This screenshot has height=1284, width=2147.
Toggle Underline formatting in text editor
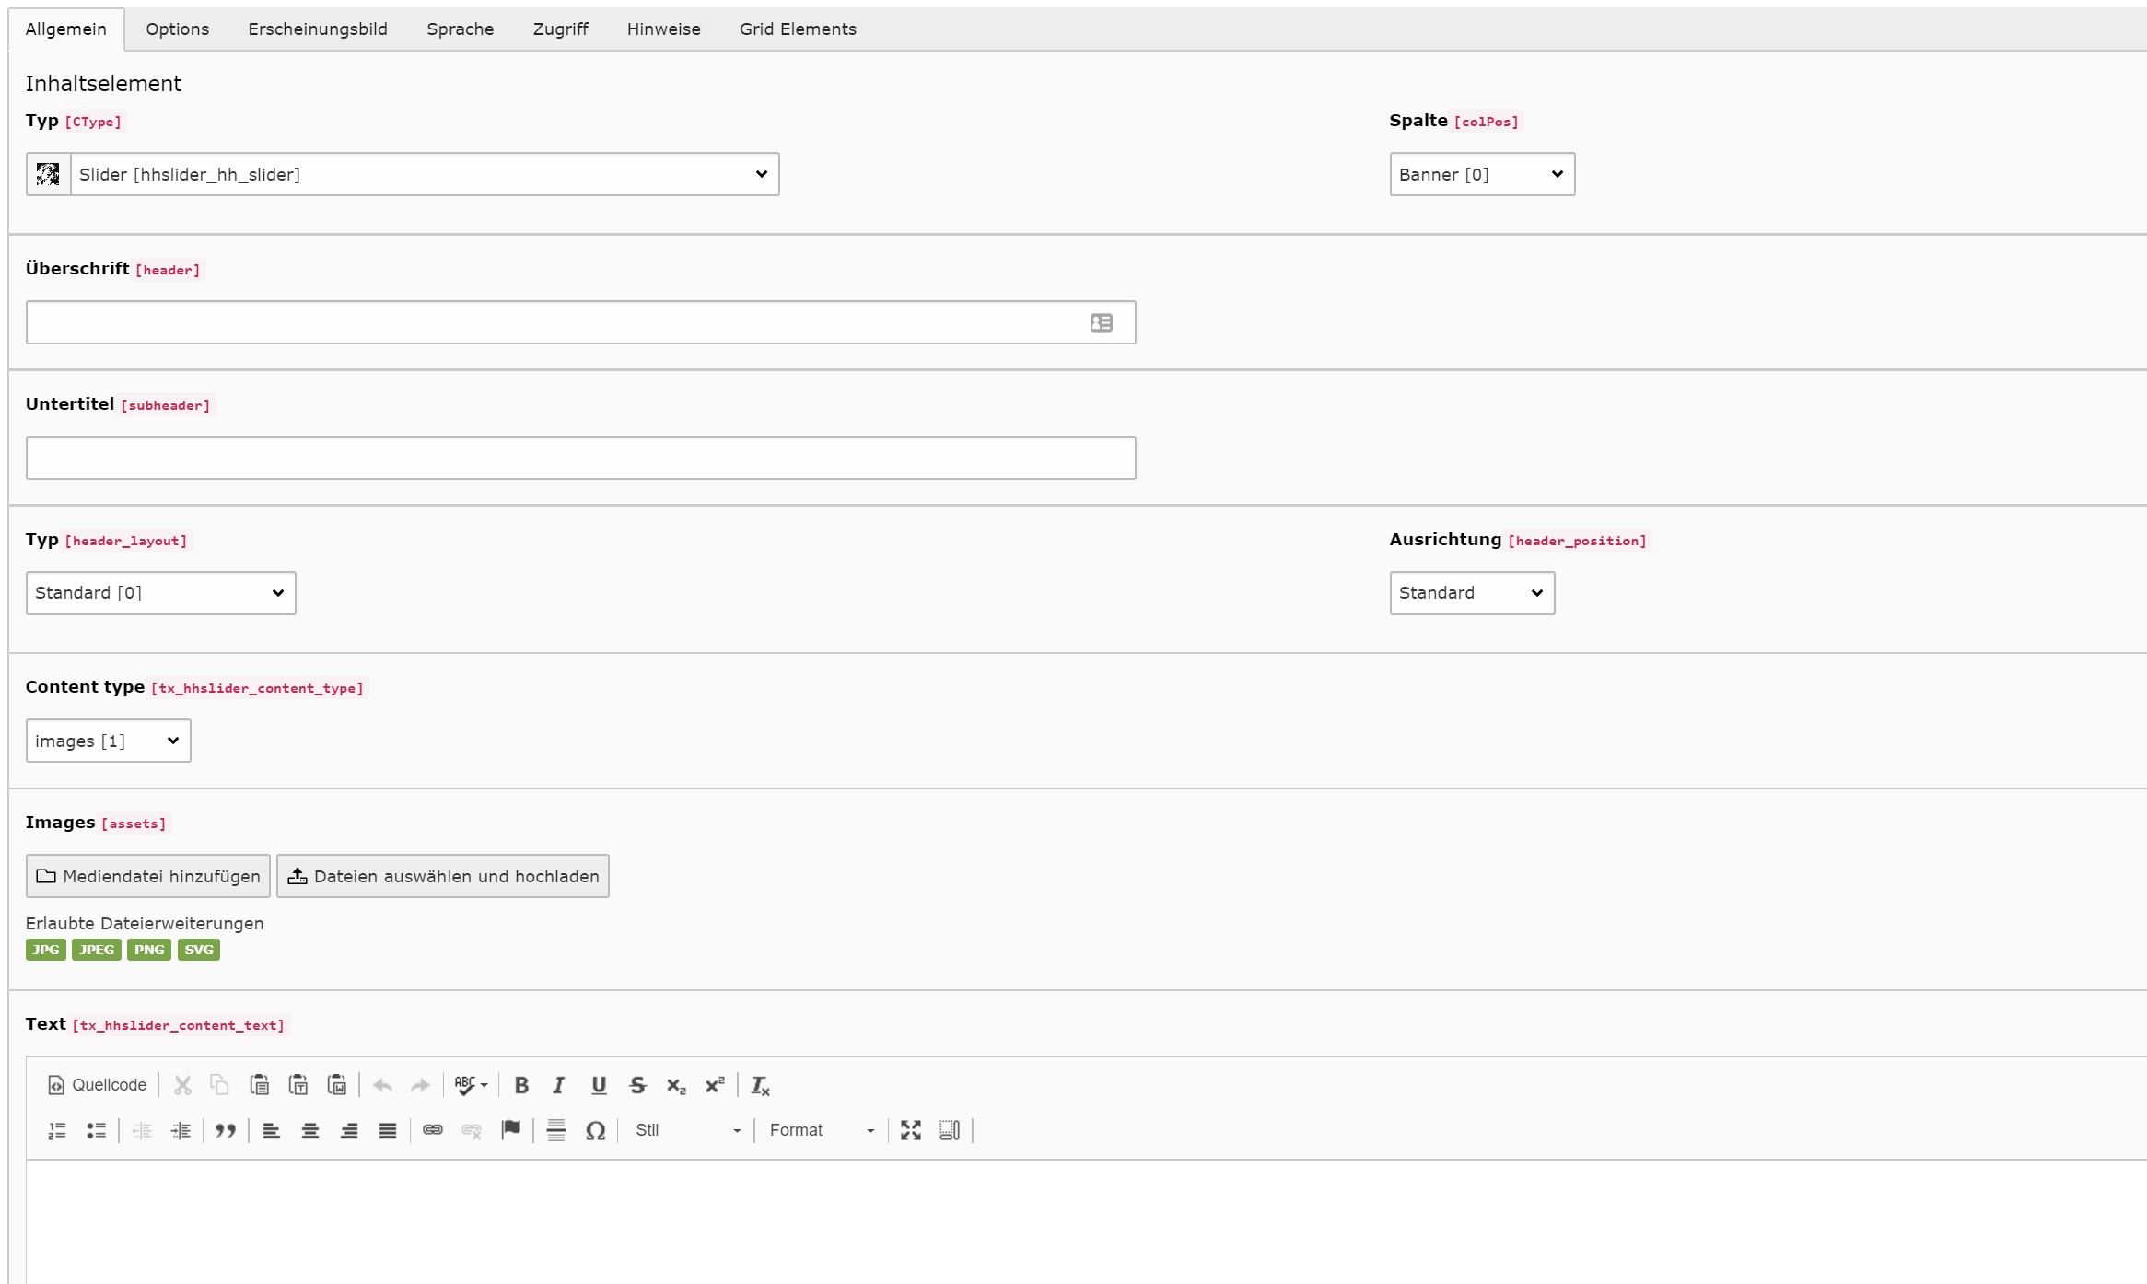pyautogui.click(x=596, y=1085)
